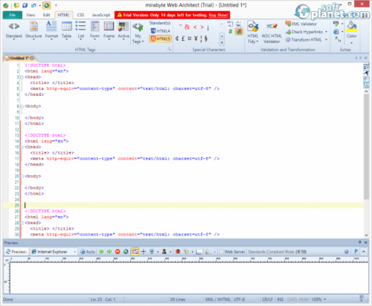This screenshot has width=372, height=306.
Task: Expand the Color dropdown arrow
Action: [351, 43]
